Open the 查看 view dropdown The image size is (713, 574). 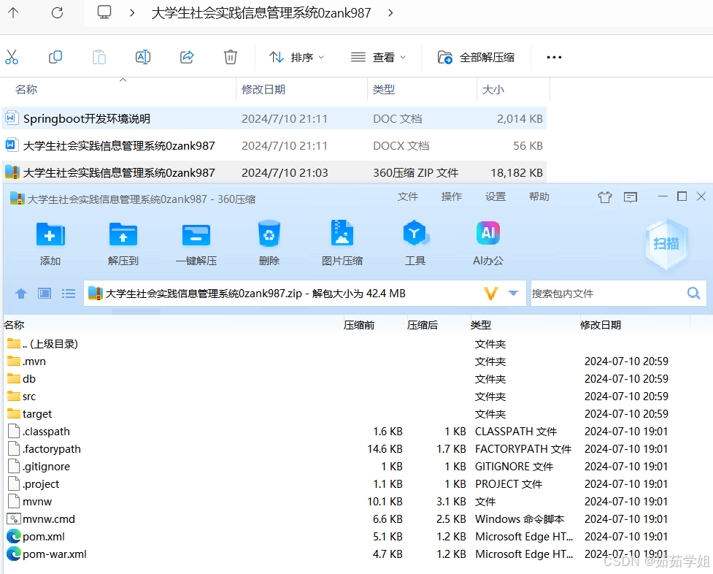tap(378, 58)
